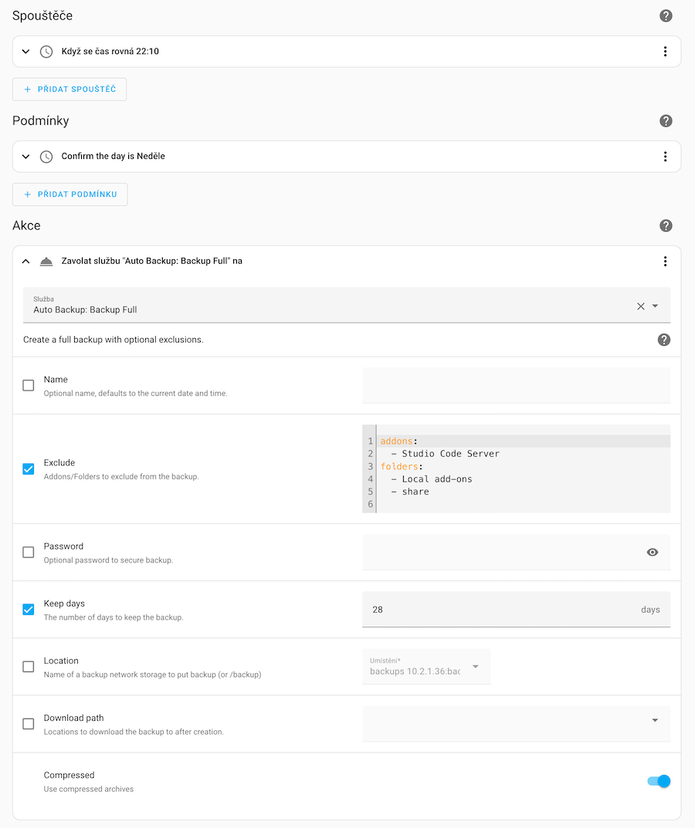
Task: Open help for the Podmínky section
Action: [x=666, y=120]
